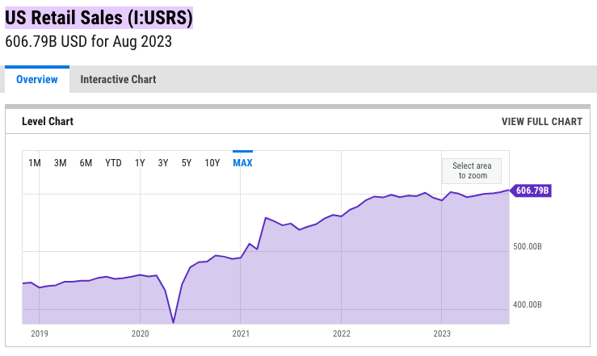The height and width of the screenshot is (356, 597).
Task: Click the 2023 x-axis label
Action: tap(442, 333)
